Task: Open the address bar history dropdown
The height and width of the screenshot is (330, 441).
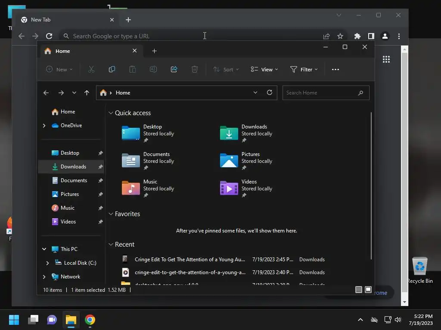Action: click(x=255, y=93)
